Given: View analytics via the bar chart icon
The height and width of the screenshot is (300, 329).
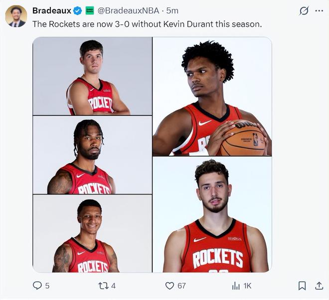Looking at the screenshot, I should pos(236,286).
